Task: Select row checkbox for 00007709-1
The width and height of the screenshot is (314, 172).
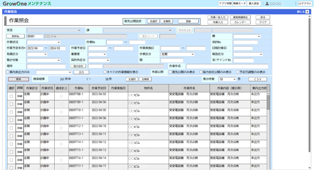Action: (11, 104)
